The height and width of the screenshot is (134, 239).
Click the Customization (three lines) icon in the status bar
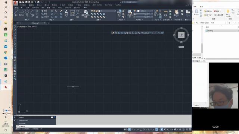[190, 130]
